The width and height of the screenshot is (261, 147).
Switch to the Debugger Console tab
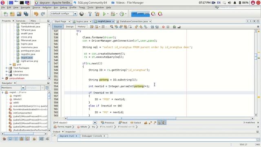[92, 136]
